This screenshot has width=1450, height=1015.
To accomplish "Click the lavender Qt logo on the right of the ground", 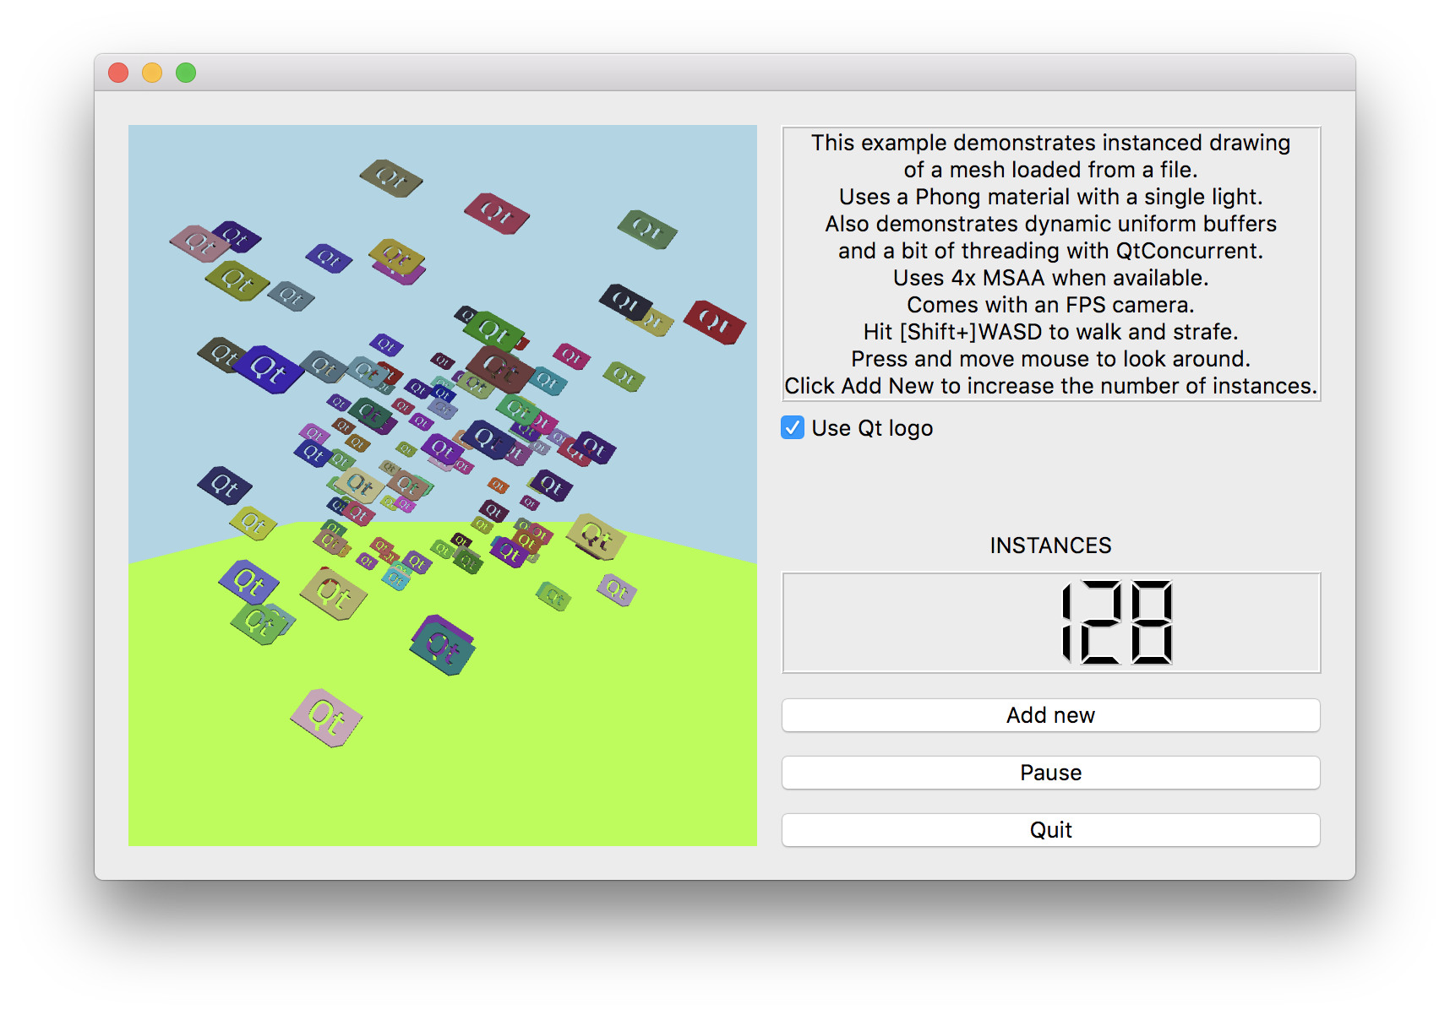I will (x=617, y=589).
